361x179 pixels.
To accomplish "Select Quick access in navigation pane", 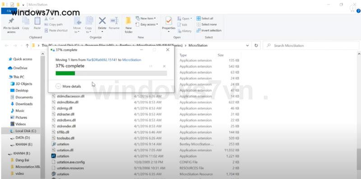I will point(20,59).
